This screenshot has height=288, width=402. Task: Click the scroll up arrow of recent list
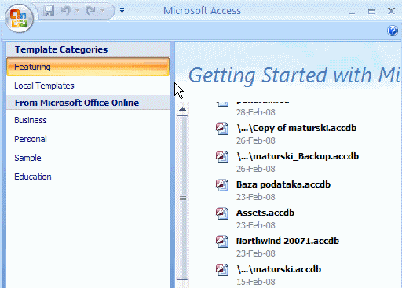coord(182,109)
